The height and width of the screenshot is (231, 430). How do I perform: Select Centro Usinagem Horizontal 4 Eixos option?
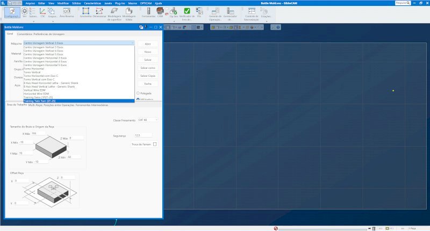click(x=79, y=61)
